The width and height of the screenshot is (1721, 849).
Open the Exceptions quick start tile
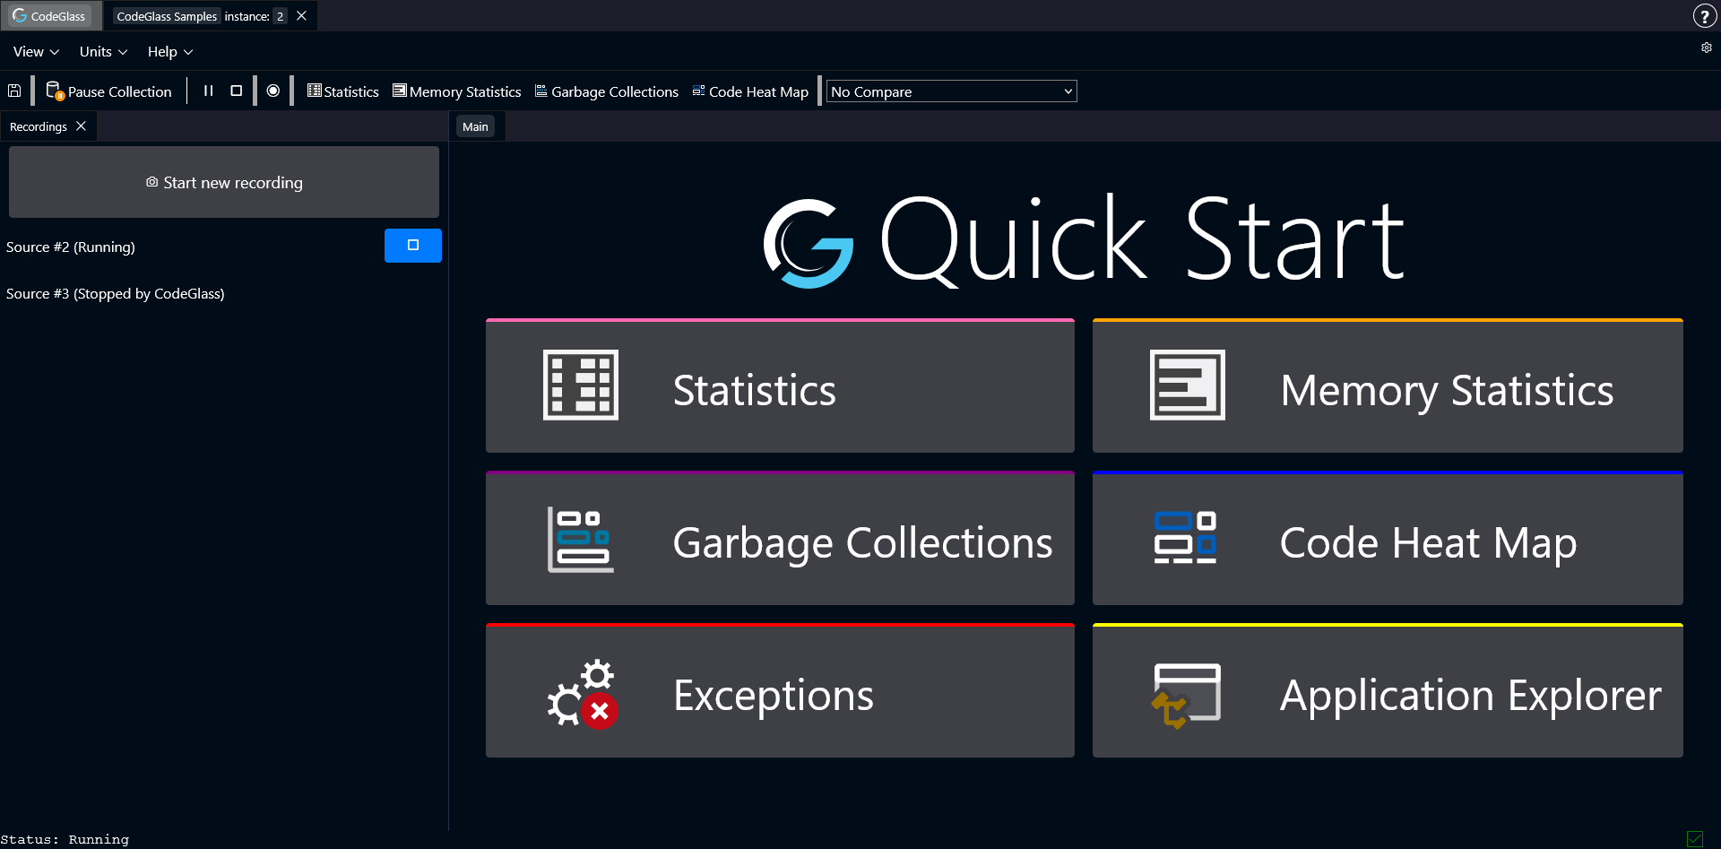pyautogui.click(x=780, y=691)
